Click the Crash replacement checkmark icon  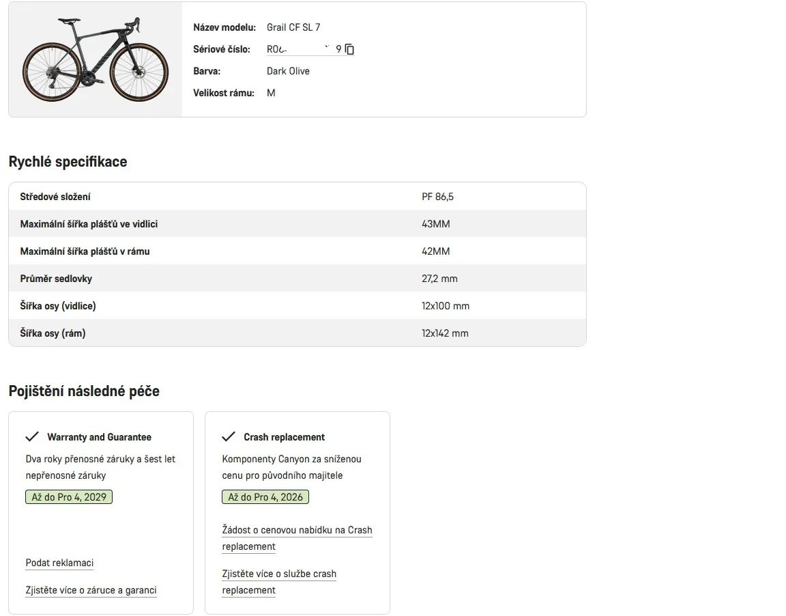click(x=229, y=436)
